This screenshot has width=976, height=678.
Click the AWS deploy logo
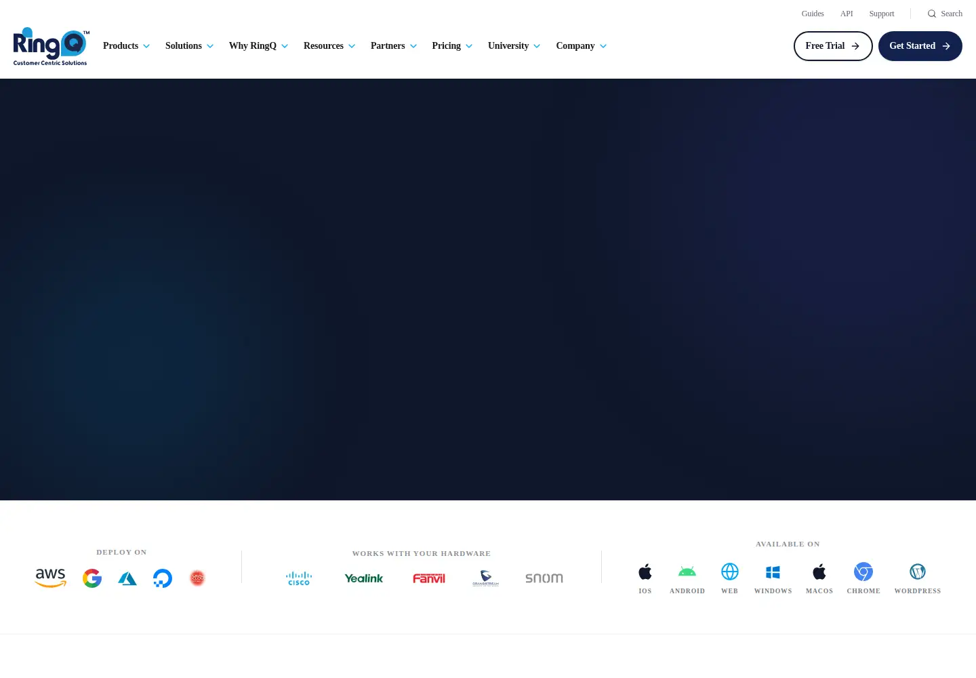tap(51, 578)
